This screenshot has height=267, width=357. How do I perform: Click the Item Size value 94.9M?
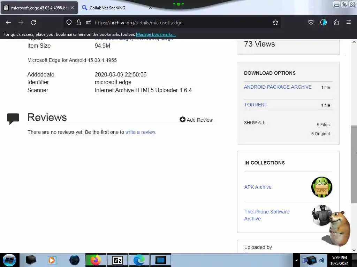[x=102, y=46]
